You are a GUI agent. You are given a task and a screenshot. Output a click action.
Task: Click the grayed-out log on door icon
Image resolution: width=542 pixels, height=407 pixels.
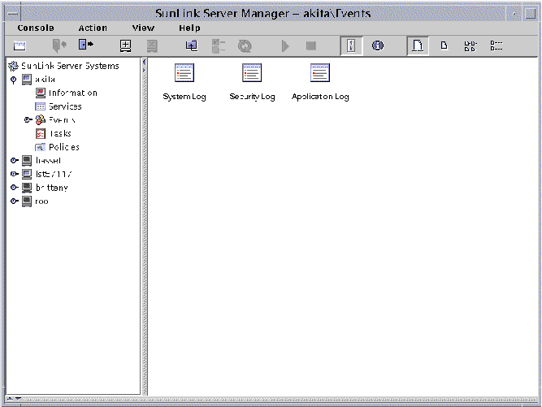59,45
